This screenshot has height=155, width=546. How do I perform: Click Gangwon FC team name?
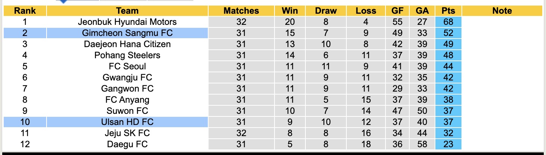pos(127,89)
